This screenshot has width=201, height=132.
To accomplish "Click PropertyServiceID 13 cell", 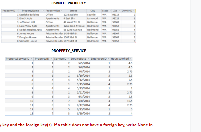I will coord(19,113).
